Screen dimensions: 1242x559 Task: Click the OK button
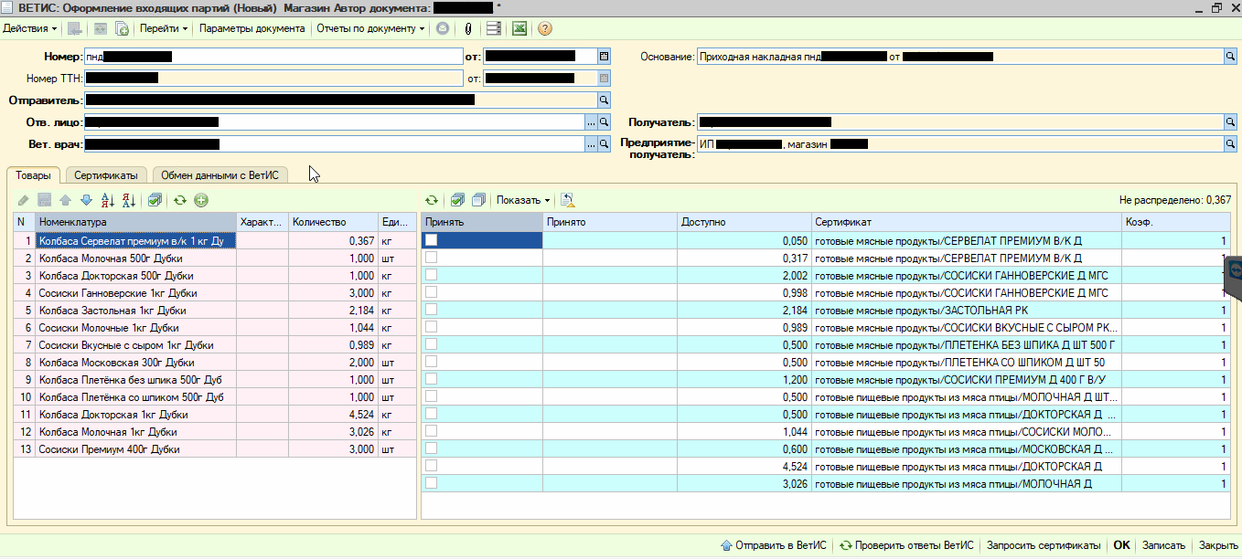[x=1122, y=545]
